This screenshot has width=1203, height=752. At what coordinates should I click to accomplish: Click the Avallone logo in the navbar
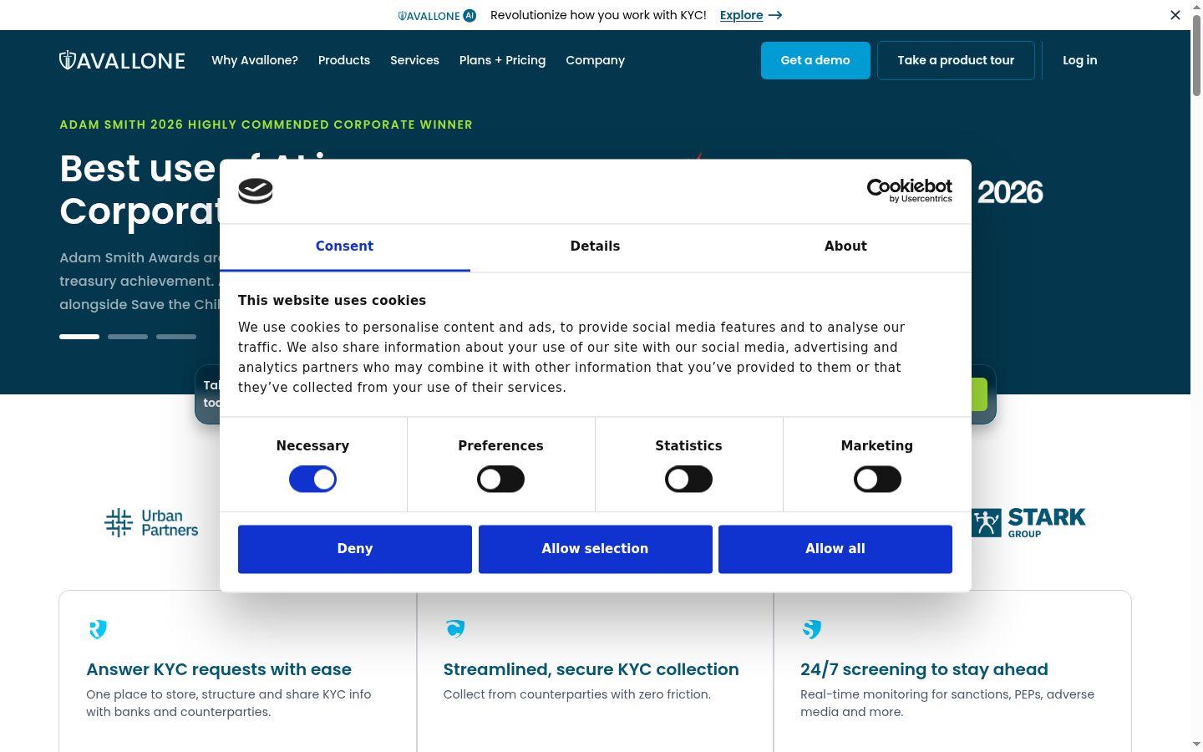point(122,60)
